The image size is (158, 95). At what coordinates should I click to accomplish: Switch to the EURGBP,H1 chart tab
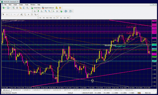click(27, 90)
